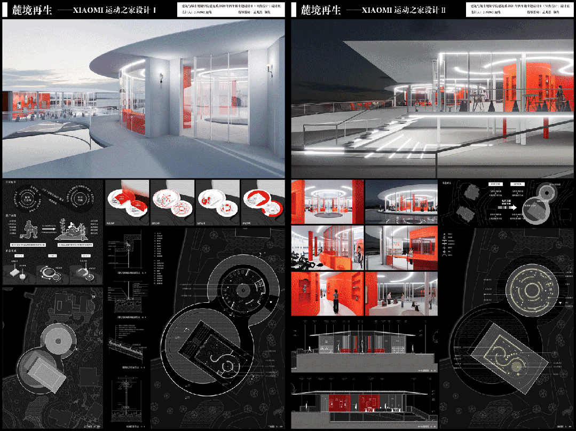The width and height of the screenshot is (576, 431).
Task: Click the white info box in board II's header
Action: click(x=519, y=10)
